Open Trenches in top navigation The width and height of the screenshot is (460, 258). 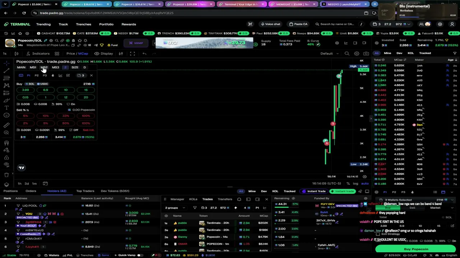pyautogui.click(x=83, y=24)
